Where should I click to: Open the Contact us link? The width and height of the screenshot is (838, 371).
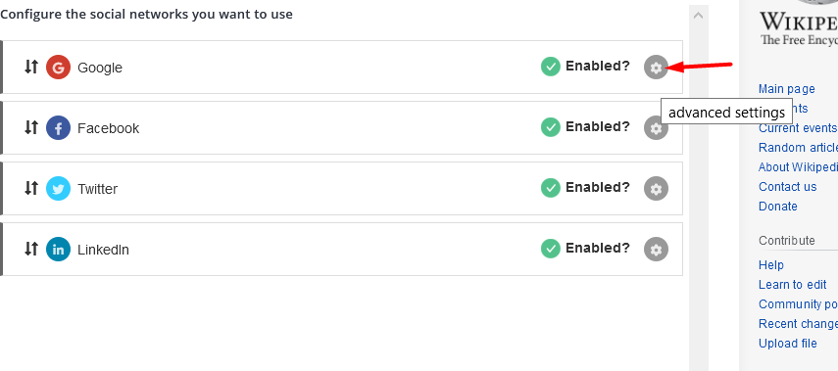coord(787,187)
